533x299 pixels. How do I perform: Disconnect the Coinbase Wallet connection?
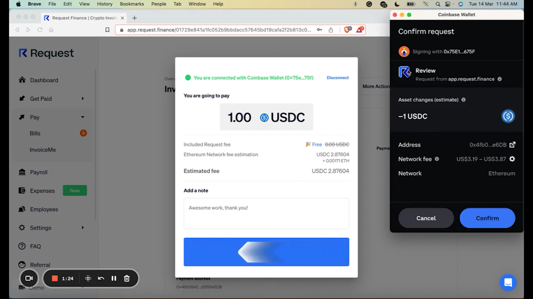[337, 77]
